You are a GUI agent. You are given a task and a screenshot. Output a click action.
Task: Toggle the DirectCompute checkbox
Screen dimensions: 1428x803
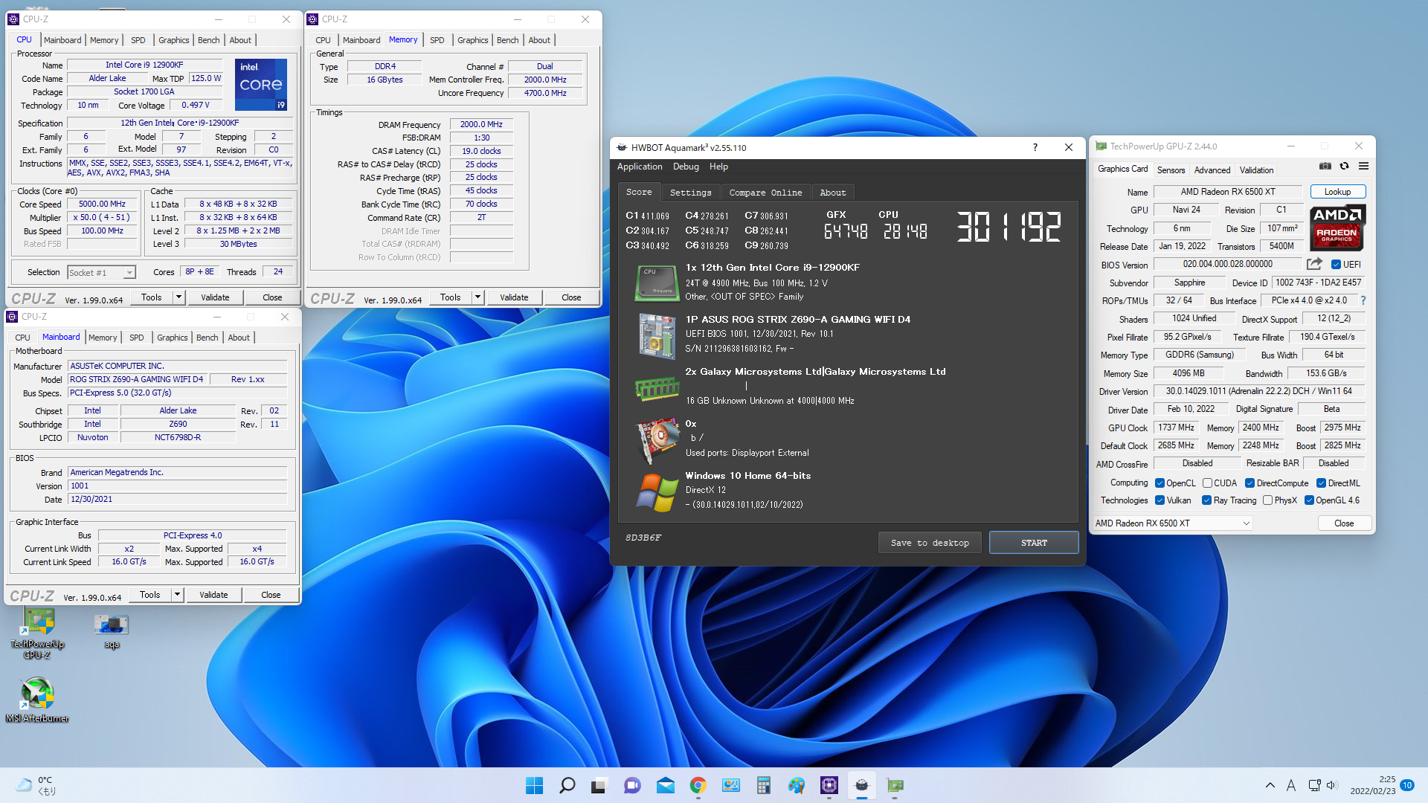click(1249, 483)
